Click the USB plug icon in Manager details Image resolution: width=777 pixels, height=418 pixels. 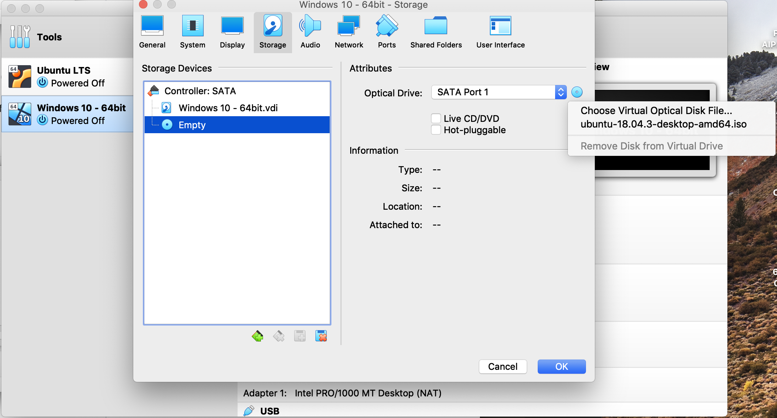coord(249,411)
